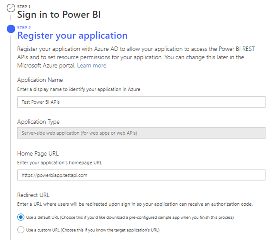278x241 pixels.
Task: Click the 'Test Power BI APIs' text in the field
Action: [41, 102]
